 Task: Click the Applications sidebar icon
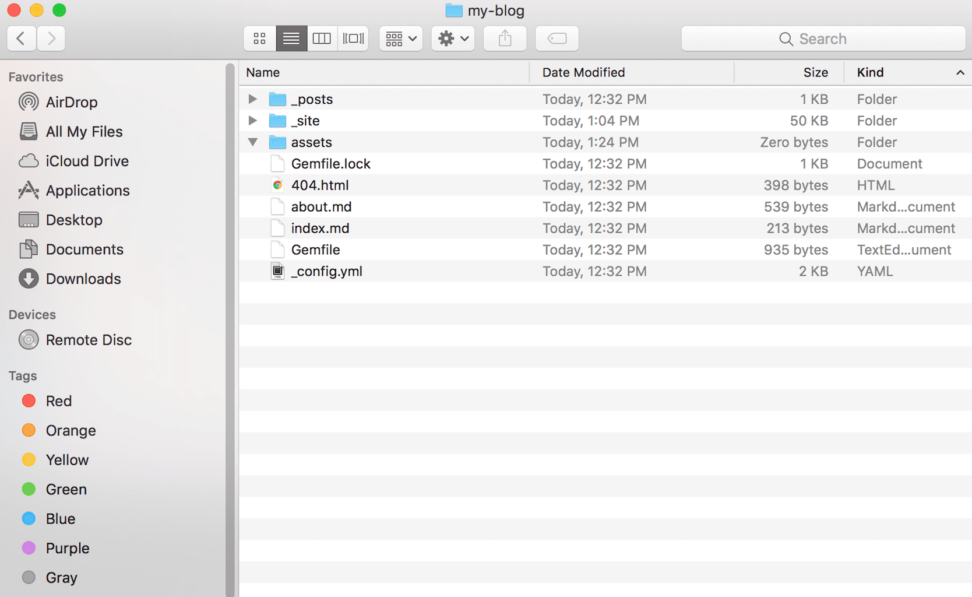point(29,190)
